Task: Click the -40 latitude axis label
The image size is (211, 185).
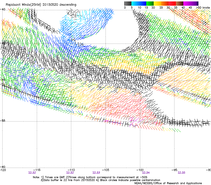Action: pos(3,9)
